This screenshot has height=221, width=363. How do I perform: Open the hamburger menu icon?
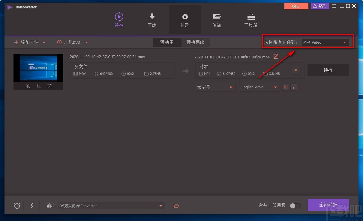[334, 6]
